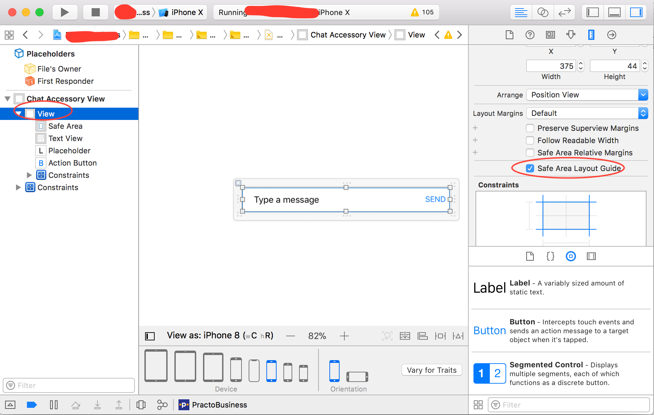Open the Position View dropdown
Image resolution: width=654 pixels, height=415 pixels.
pyautogui.click(x=587, y=95)
